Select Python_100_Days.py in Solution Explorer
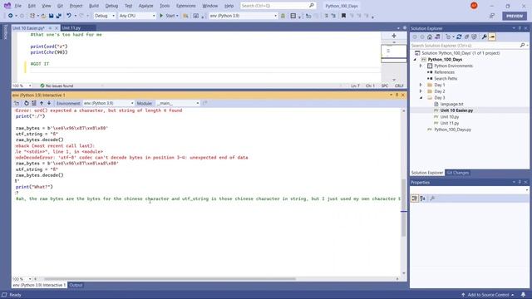 point(452,130)
